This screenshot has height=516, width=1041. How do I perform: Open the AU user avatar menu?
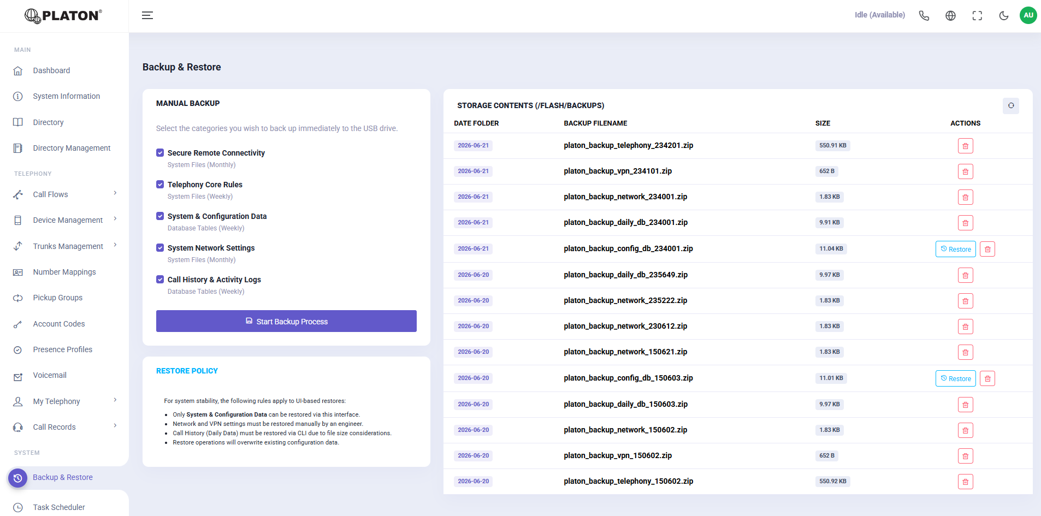click(x=1028, y=15)
